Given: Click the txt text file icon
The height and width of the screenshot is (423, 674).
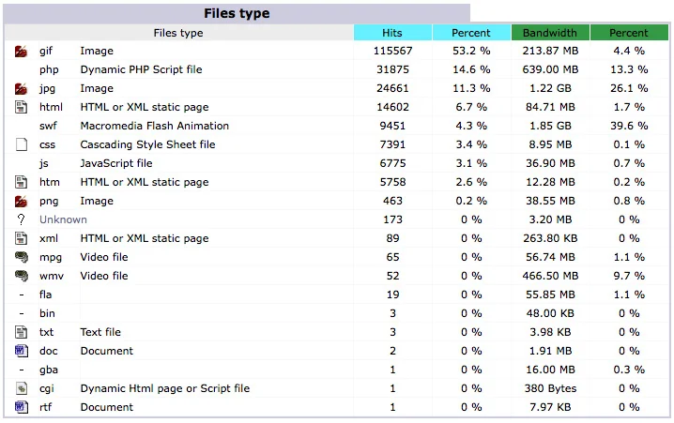Looking at the screenshot, I should point(22,333).
